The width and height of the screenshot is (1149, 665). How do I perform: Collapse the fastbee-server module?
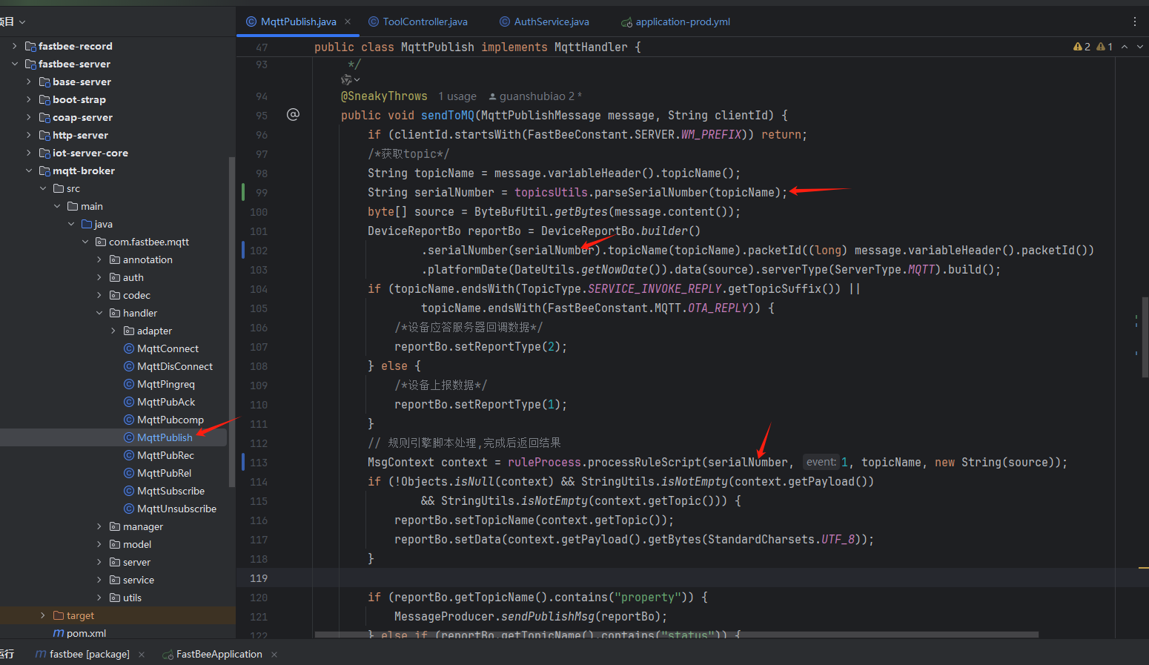coord(14,64)
